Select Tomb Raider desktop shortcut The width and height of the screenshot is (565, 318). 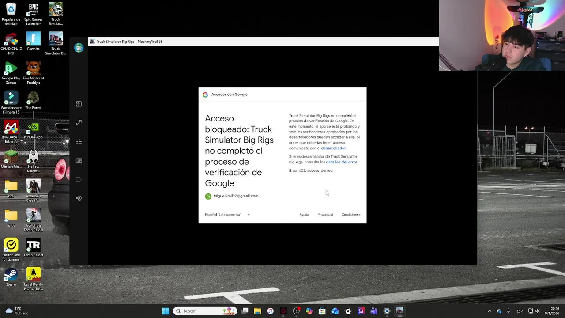pos(34,248)
